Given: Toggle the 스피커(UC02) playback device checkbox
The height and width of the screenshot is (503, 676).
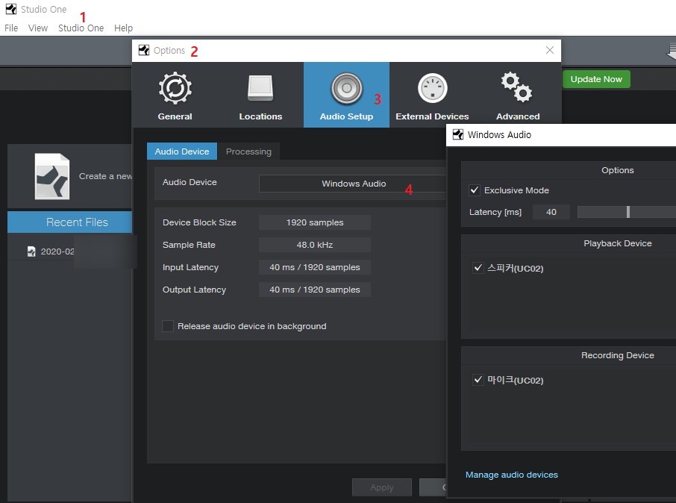Looking at the screenshot, I should pos(478,268).
